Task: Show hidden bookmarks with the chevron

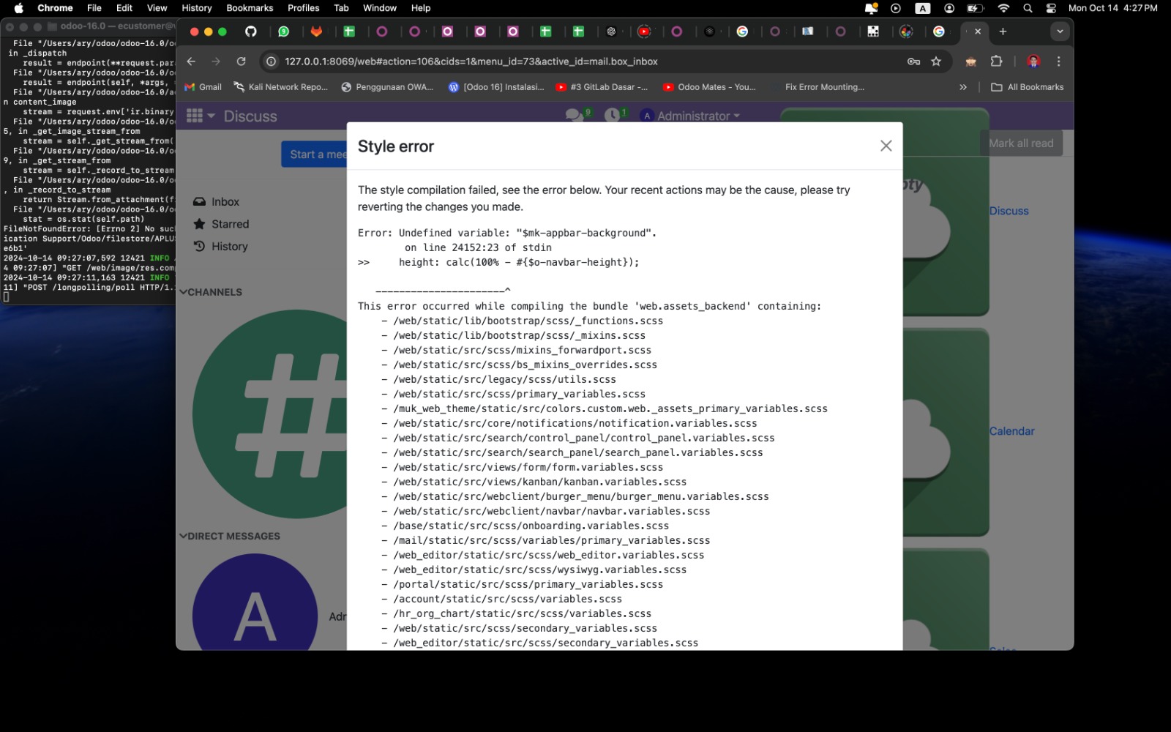Action: pyautogui.click(x=962, y=87)
